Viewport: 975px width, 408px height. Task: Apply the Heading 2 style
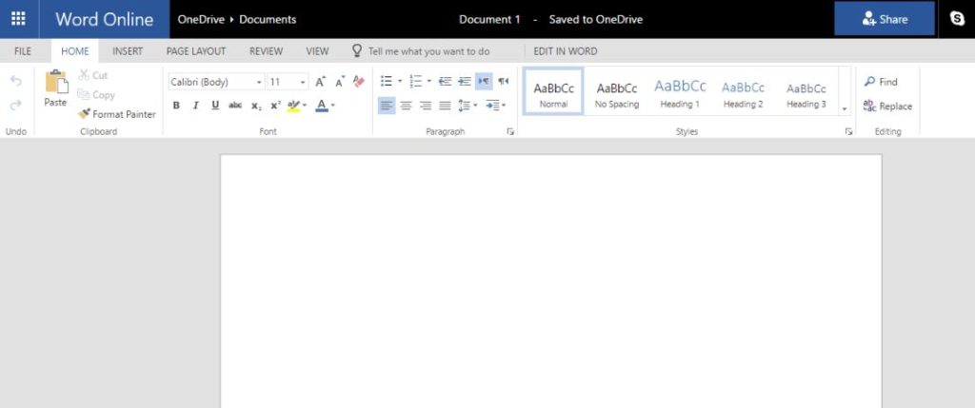[x=743, y=91]
